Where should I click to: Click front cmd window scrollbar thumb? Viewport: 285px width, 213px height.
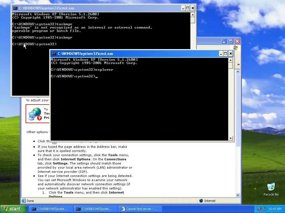(x=230, y=65)
